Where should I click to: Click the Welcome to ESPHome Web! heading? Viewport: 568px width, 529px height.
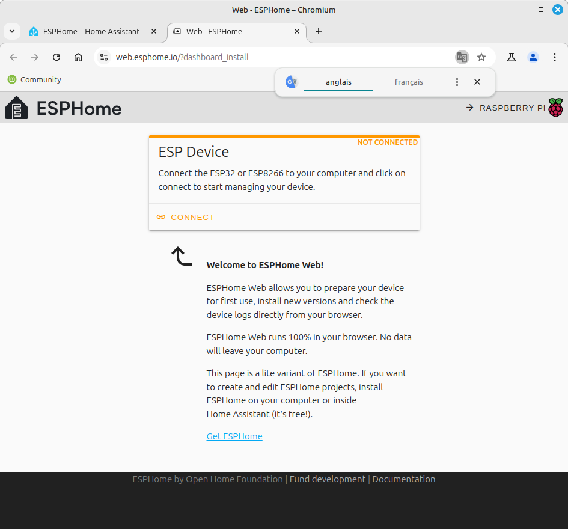coord(265,265)
